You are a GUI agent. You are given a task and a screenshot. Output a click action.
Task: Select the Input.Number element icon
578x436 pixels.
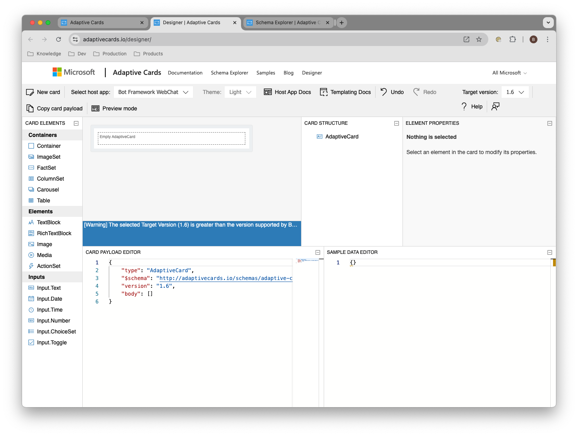pos(31,321)
